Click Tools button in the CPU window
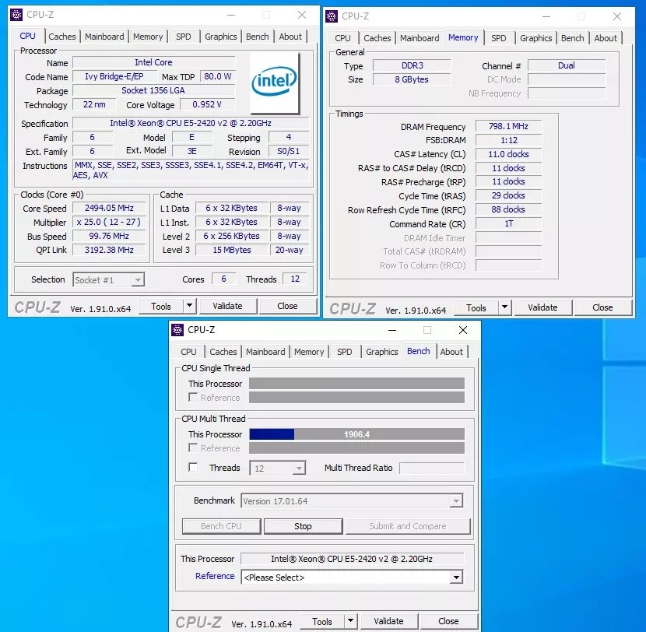646x632 pixels. pos(160,306)
